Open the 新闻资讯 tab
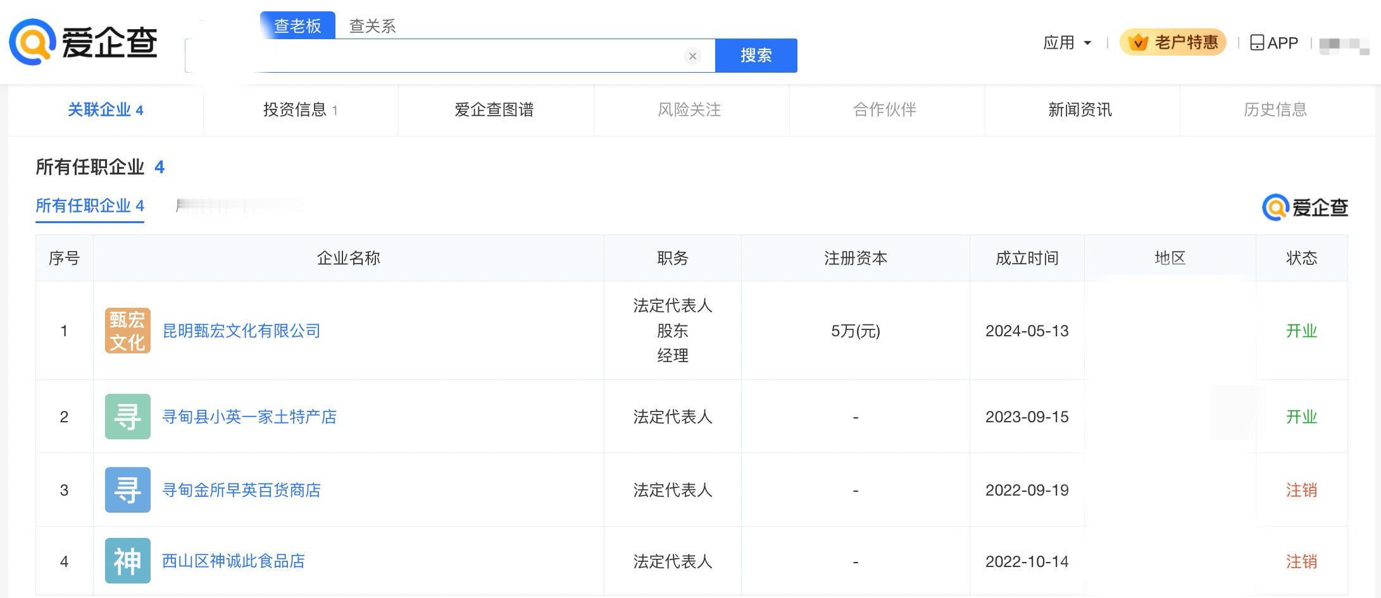 [x=1080, y=109]
